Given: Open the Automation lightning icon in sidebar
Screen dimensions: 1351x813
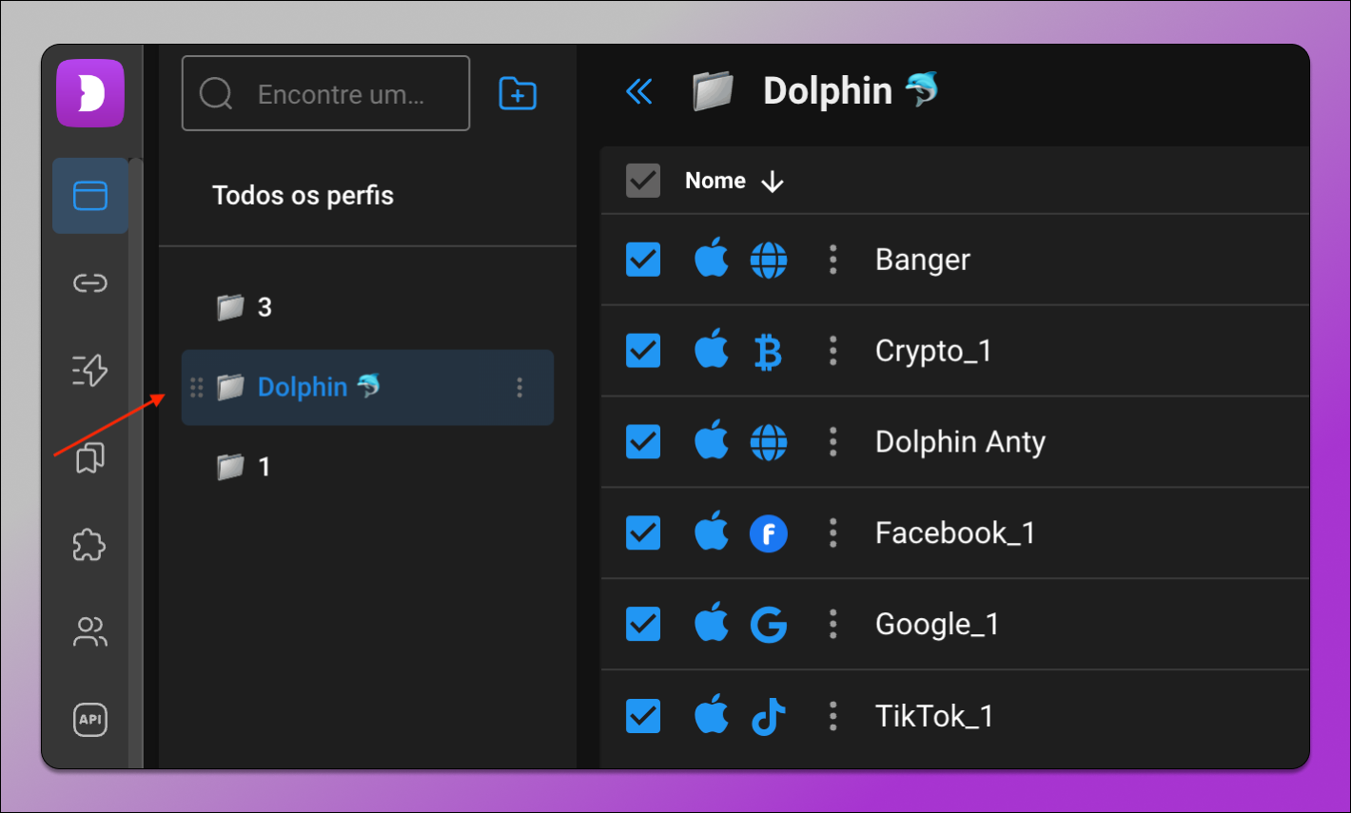Looking at the screenshot, I should pyautogui.click(x=90, y=370).
